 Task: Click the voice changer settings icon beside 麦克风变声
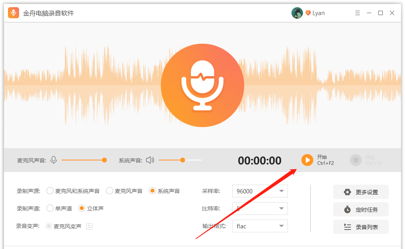pyautogui.click(x=89, y=226)
